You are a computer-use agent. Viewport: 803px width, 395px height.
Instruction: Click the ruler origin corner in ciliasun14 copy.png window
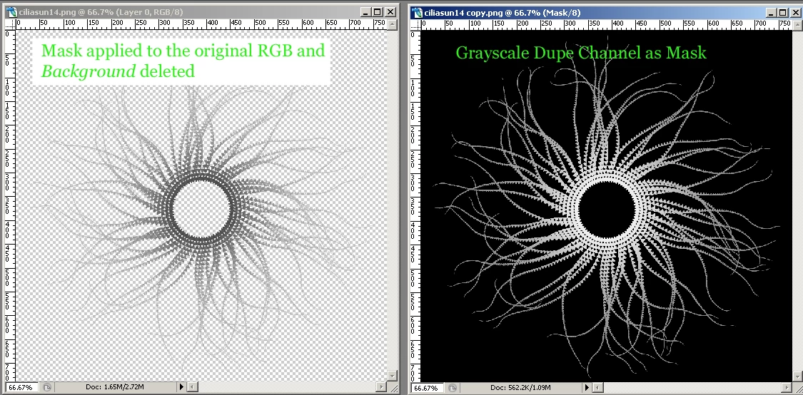point(416,25)
